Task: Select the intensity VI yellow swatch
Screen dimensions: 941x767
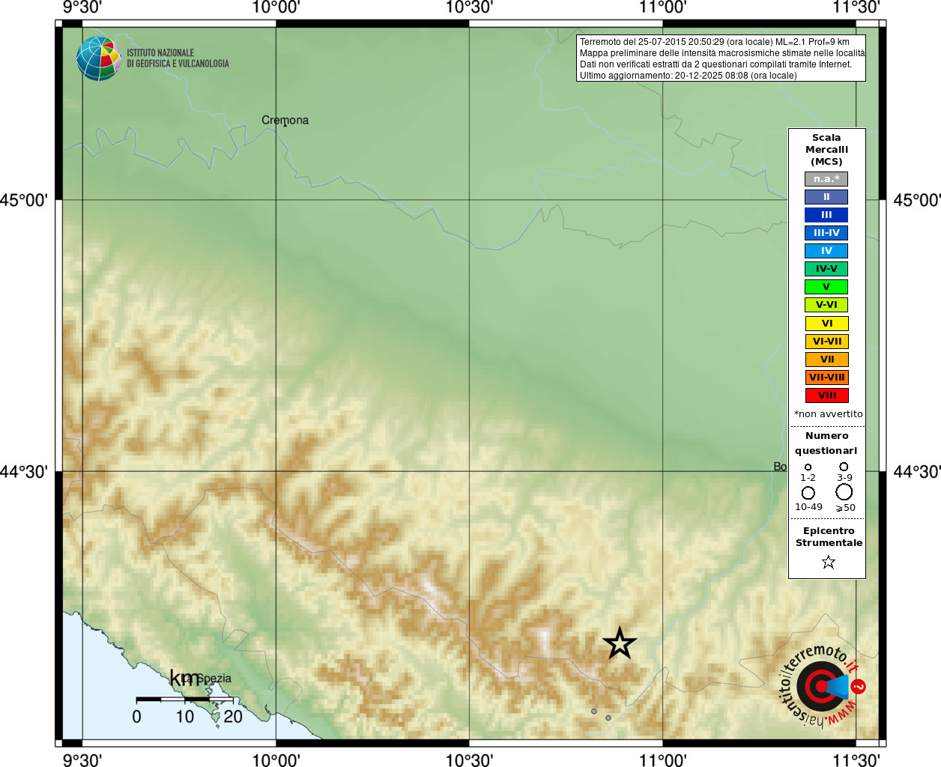Action: [826, 324]
